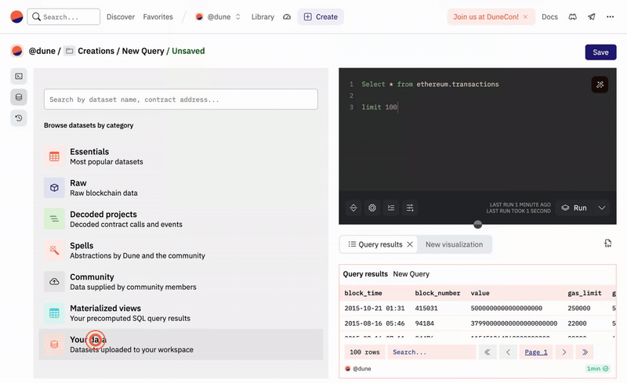Screen dimensions: 627x383
Task: Open Library in top navigation
Action: (x=263, y=16)
